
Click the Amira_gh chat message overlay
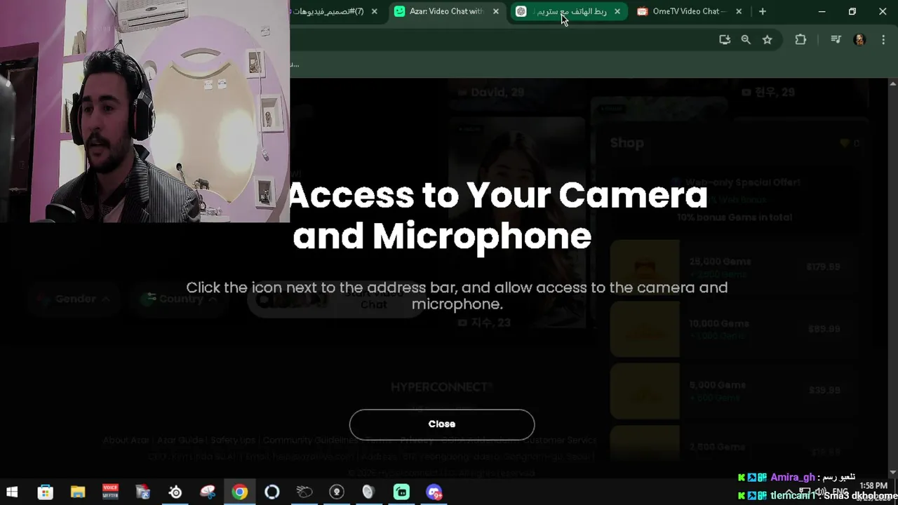(x=796, y=478)
